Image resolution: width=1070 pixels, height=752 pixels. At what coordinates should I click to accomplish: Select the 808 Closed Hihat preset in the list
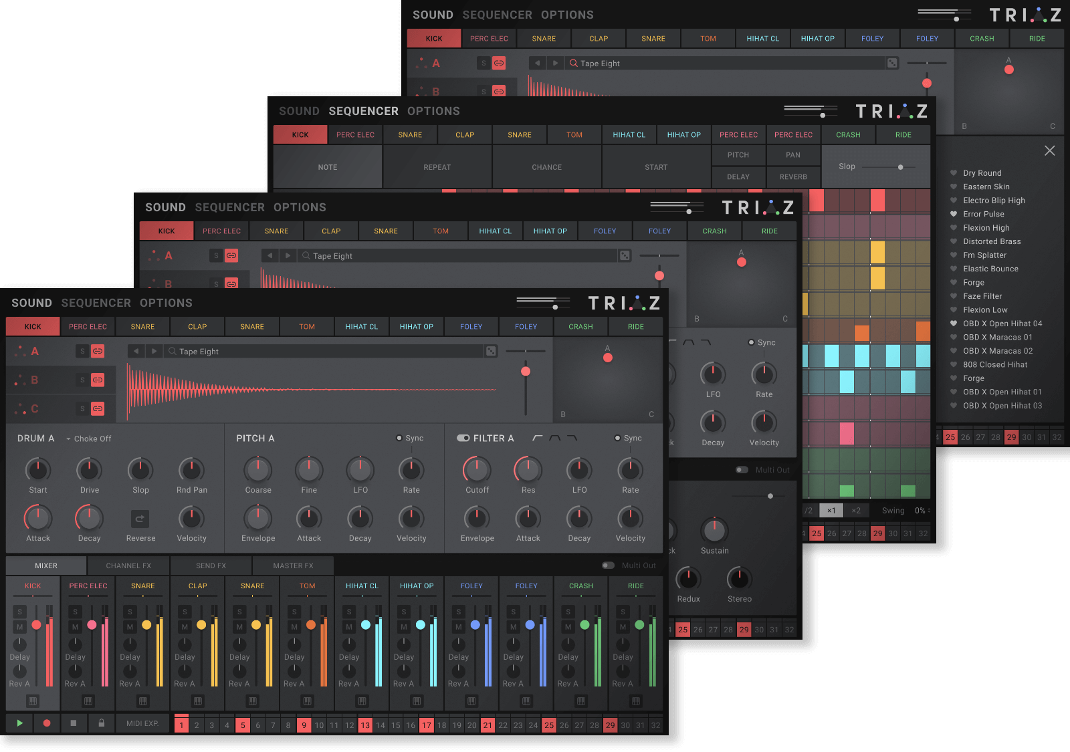tap(995, 364)
